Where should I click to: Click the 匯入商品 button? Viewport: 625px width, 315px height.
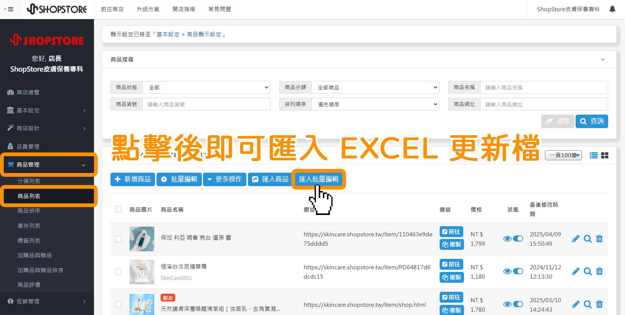[x=270, y=179]
